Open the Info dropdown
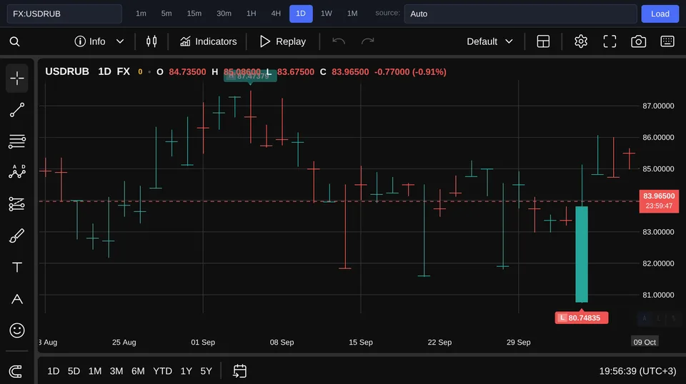686x384 pixels. pyautogui.click(x=99, y=41)
